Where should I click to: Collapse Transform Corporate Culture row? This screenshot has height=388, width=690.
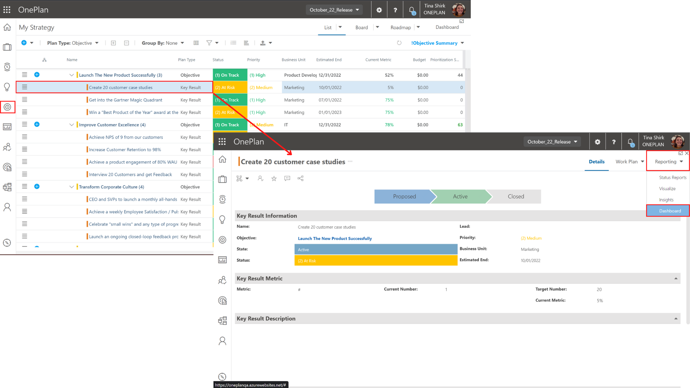[72, 187]
